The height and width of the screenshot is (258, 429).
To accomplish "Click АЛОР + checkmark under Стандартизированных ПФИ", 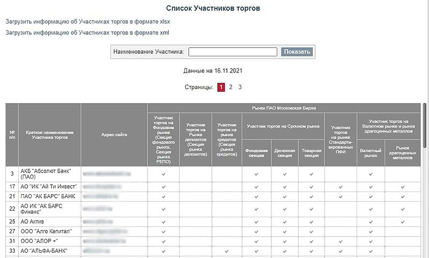I will click(x=341, y=241).
